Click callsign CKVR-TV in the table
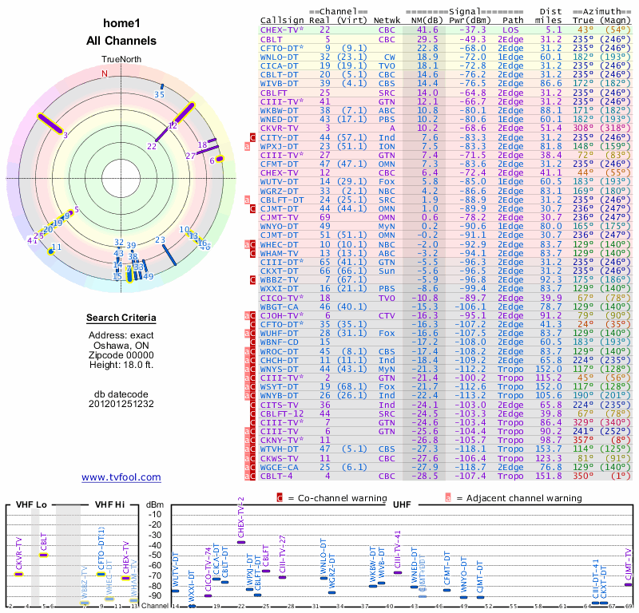The width and height of the screenshot is (639, 613). [x=280, y=129]
